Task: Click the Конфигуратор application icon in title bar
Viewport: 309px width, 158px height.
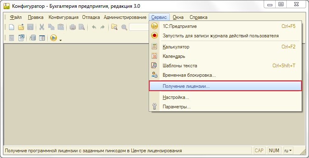Action: [7, 6]
